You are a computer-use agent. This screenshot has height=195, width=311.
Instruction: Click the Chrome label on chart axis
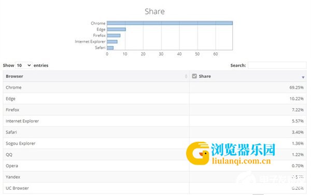click(x=98, y=23)
